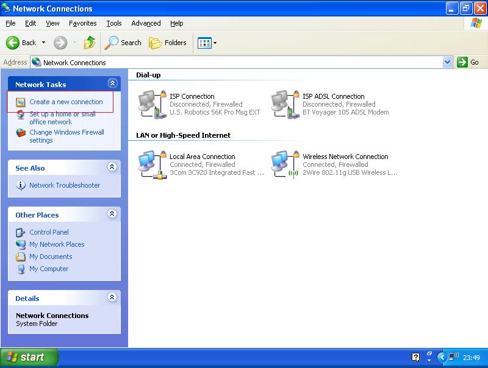Click the green Back arrow icon
488x368 pixels.
(x=12, y=43)
